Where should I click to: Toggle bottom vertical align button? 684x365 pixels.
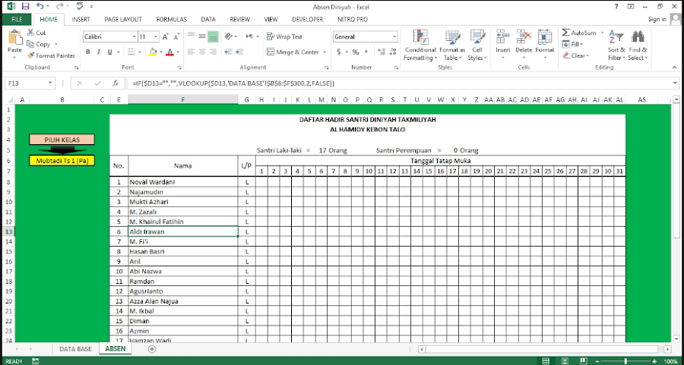213,36
